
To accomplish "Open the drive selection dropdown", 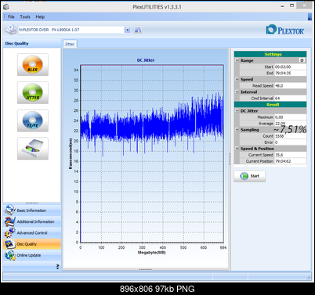I will pos(127,30).
